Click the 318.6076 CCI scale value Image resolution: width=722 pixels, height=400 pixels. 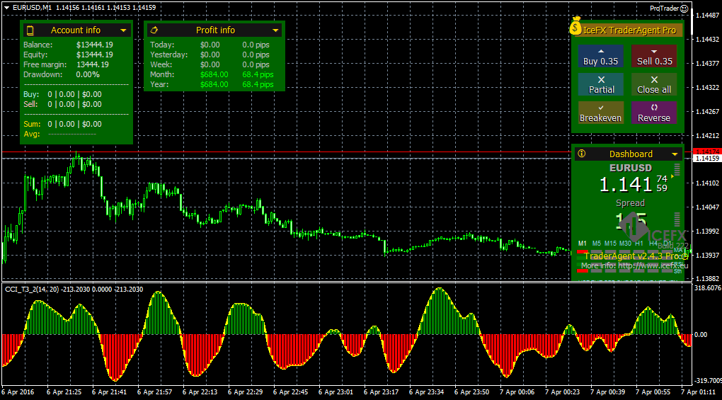tap(707, 287)
